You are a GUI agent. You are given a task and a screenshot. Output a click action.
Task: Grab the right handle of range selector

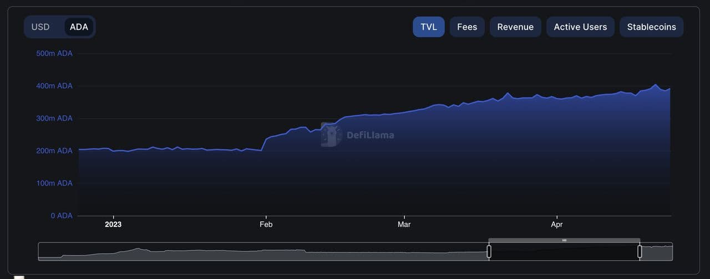pyautogui.click(x=640, y=251)
